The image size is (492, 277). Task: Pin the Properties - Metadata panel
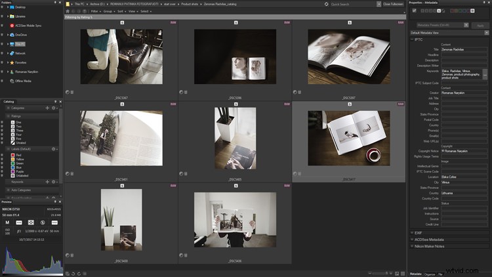pos(485,3)
